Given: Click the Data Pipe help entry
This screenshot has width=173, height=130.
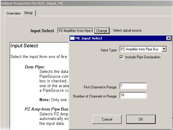Looking at the screenshot, I should [35, 67].
